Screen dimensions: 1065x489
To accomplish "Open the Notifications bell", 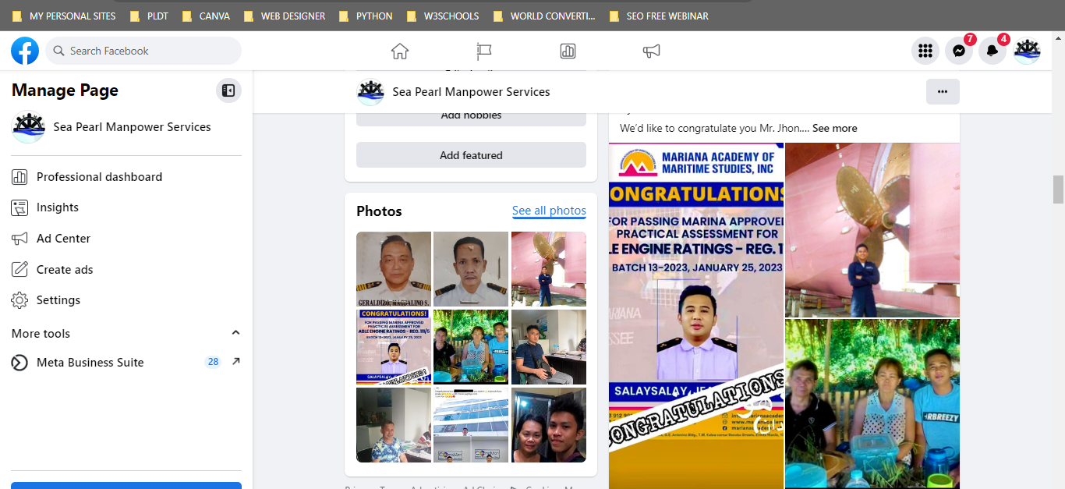I will pos(992,51).
